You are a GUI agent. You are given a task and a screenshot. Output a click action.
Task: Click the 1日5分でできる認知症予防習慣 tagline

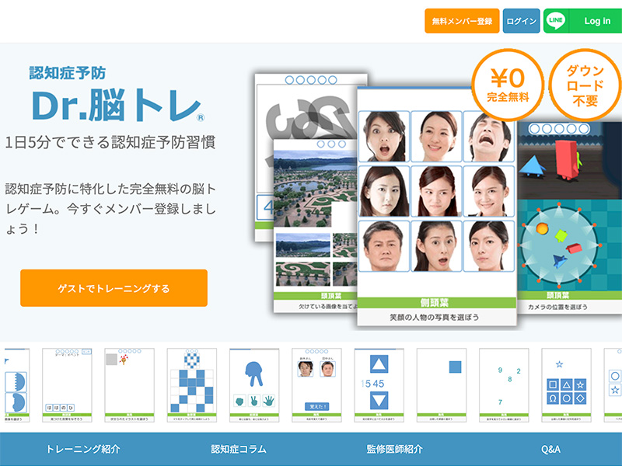[x=110, y=142]
